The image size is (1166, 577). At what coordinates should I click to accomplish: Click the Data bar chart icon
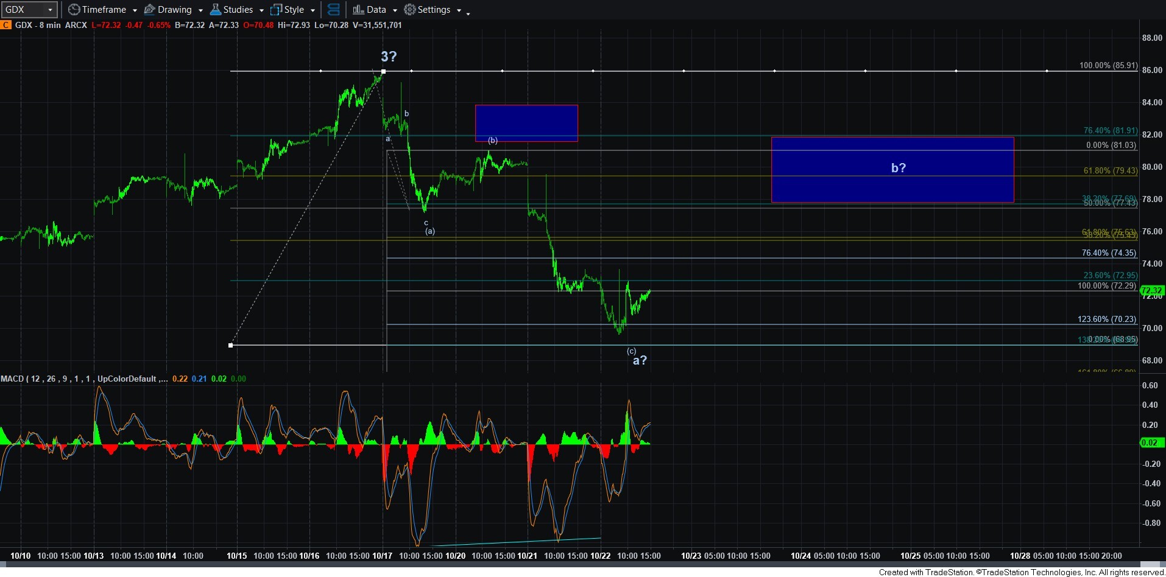click(x=358, y=10)
